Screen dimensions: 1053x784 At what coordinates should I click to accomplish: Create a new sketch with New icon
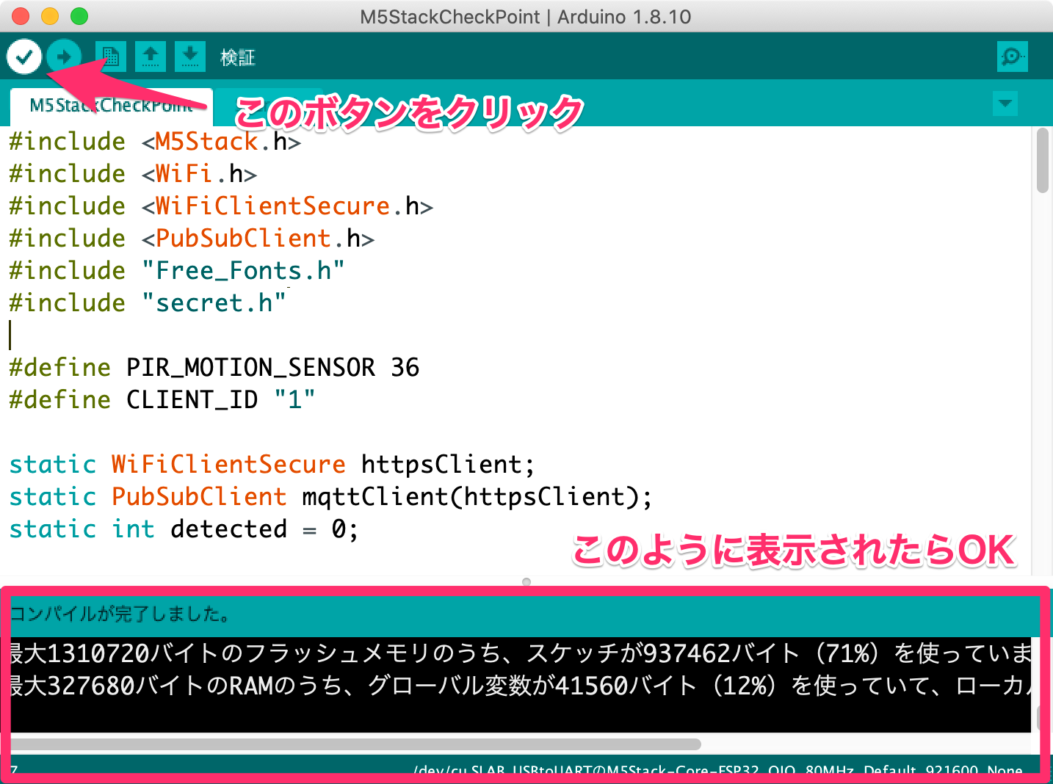coord(111,57)
